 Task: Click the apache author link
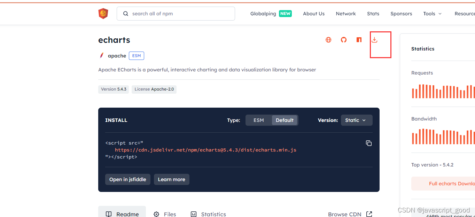[x=117, y=56]
